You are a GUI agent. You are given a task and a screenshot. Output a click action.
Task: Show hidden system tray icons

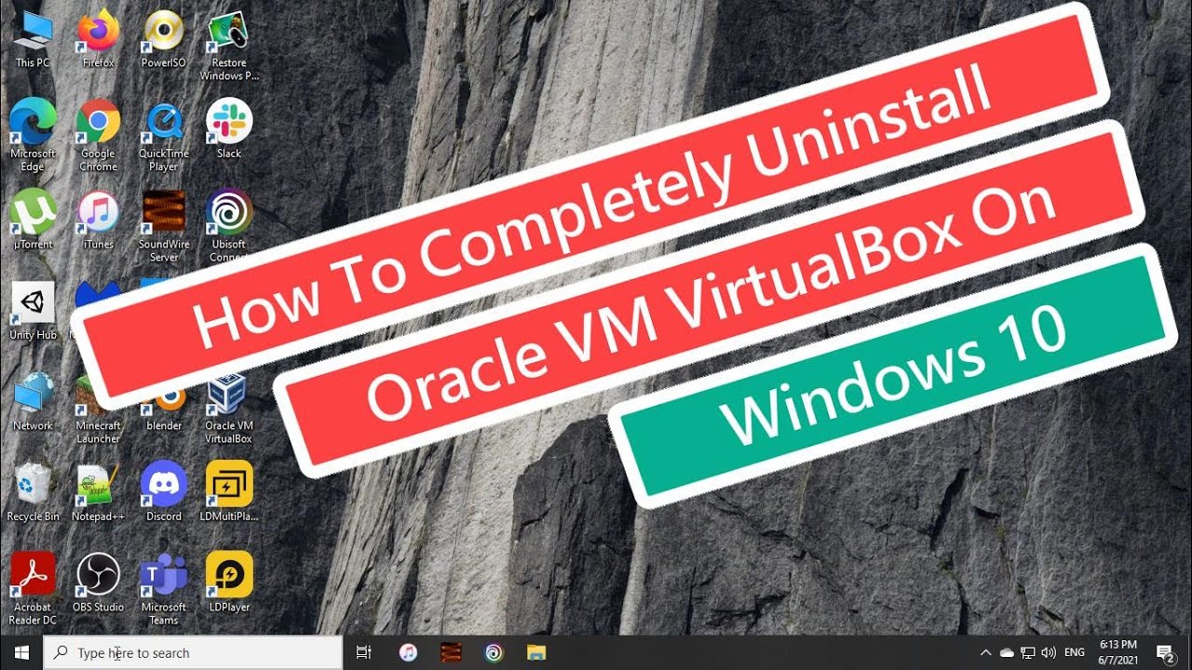[985, 652]
